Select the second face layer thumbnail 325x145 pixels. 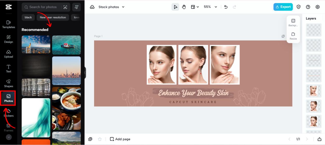(x=314, y=106)
